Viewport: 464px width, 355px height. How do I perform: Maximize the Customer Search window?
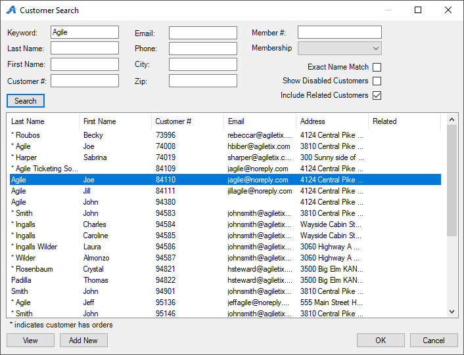point(418,10)
